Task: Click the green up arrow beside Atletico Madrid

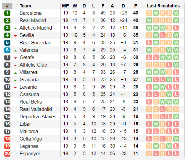Action: [15, 29]
